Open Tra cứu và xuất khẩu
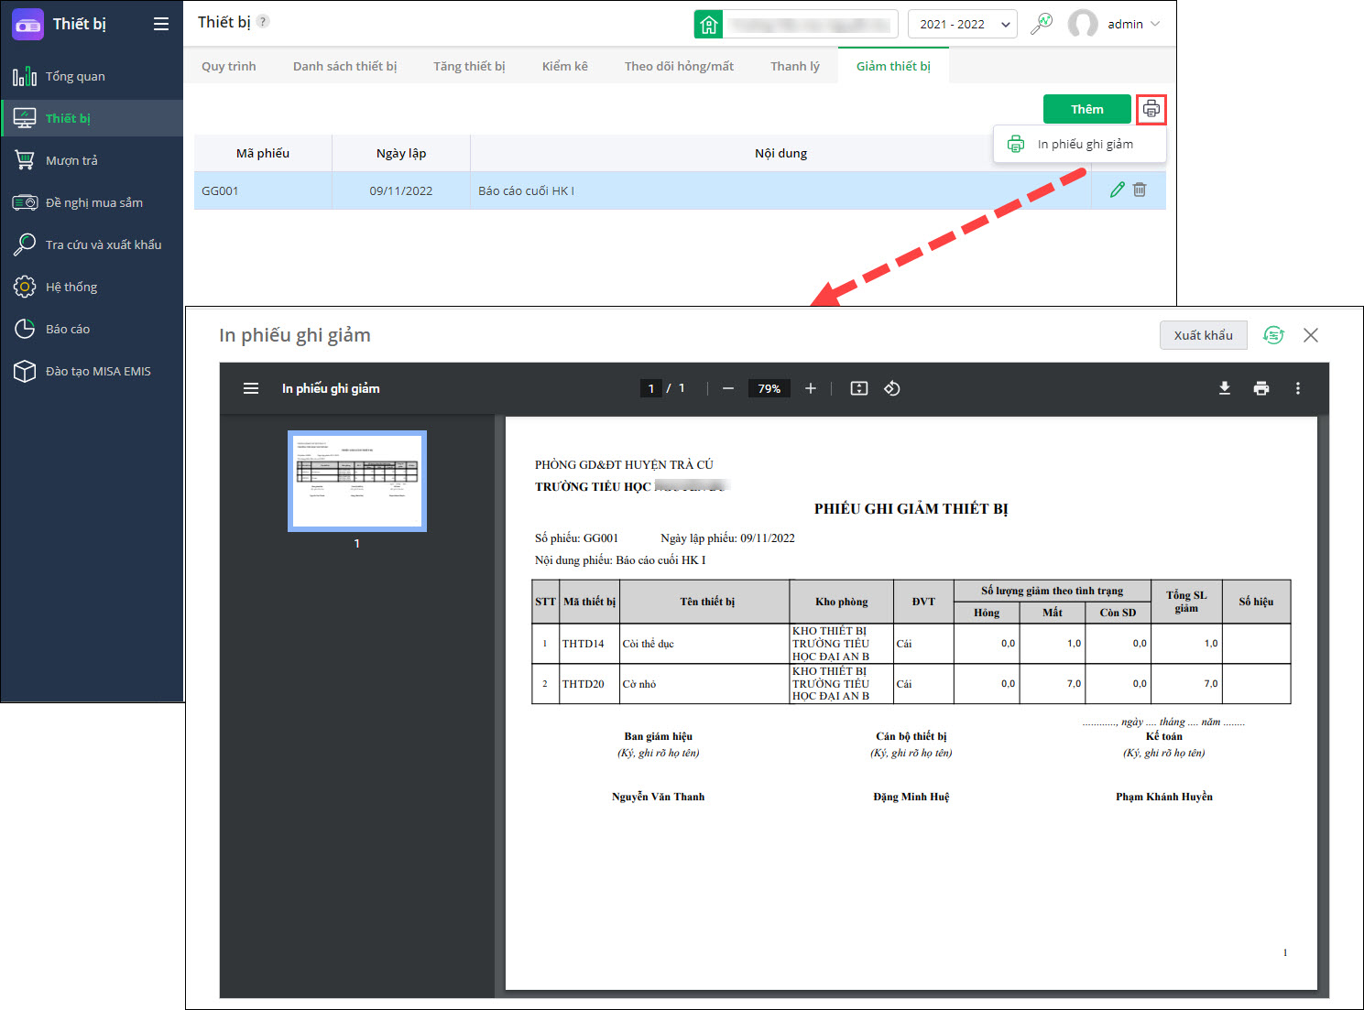1364x1010 pixels. [x=92, y=244]
